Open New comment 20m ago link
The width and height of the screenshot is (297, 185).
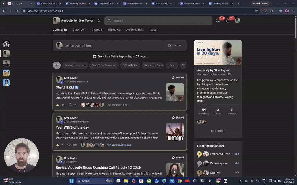119,145
